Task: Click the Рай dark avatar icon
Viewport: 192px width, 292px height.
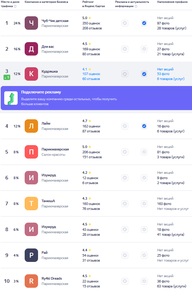Action: pyautogui.click(x=31, y=255)
